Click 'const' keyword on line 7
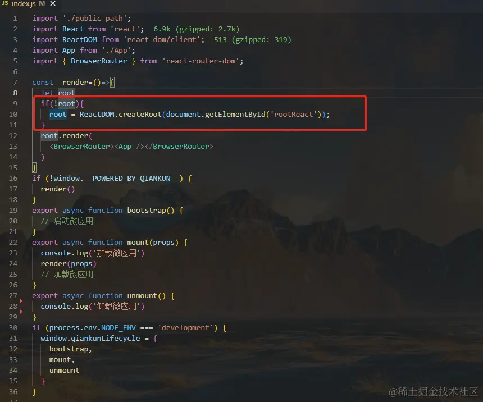This screenshot has height=402, width=483. [x=43, y=83]
